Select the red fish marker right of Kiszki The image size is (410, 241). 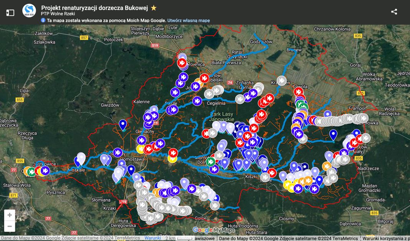tap(272, 173)
